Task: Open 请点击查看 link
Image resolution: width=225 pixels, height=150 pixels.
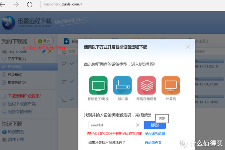Action: pyautogui.click(x=153, y=142)
